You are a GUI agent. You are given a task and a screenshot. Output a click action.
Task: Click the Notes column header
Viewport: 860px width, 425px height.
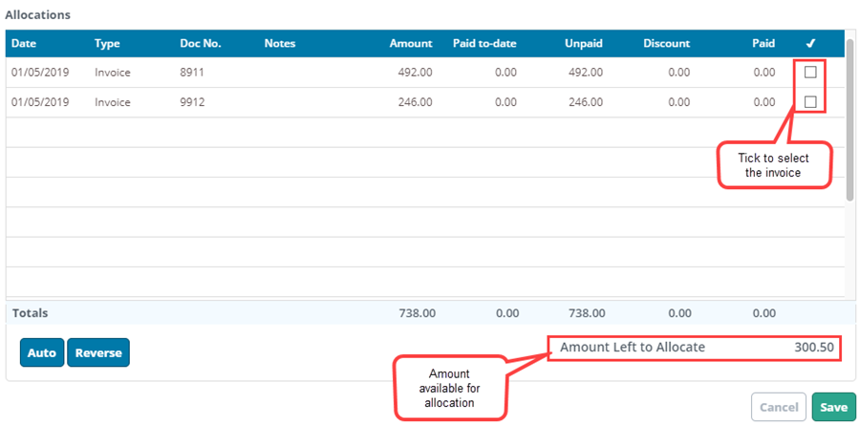280,44
